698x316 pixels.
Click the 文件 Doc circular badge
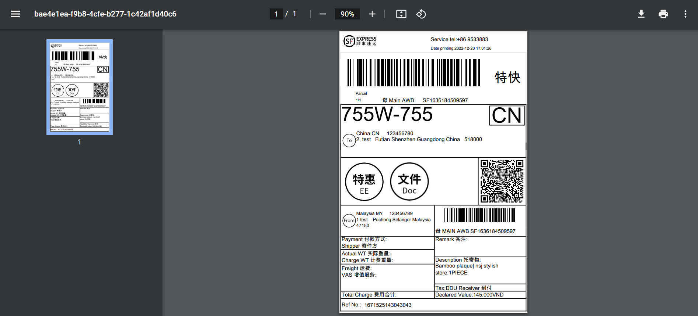pos(409,182)
